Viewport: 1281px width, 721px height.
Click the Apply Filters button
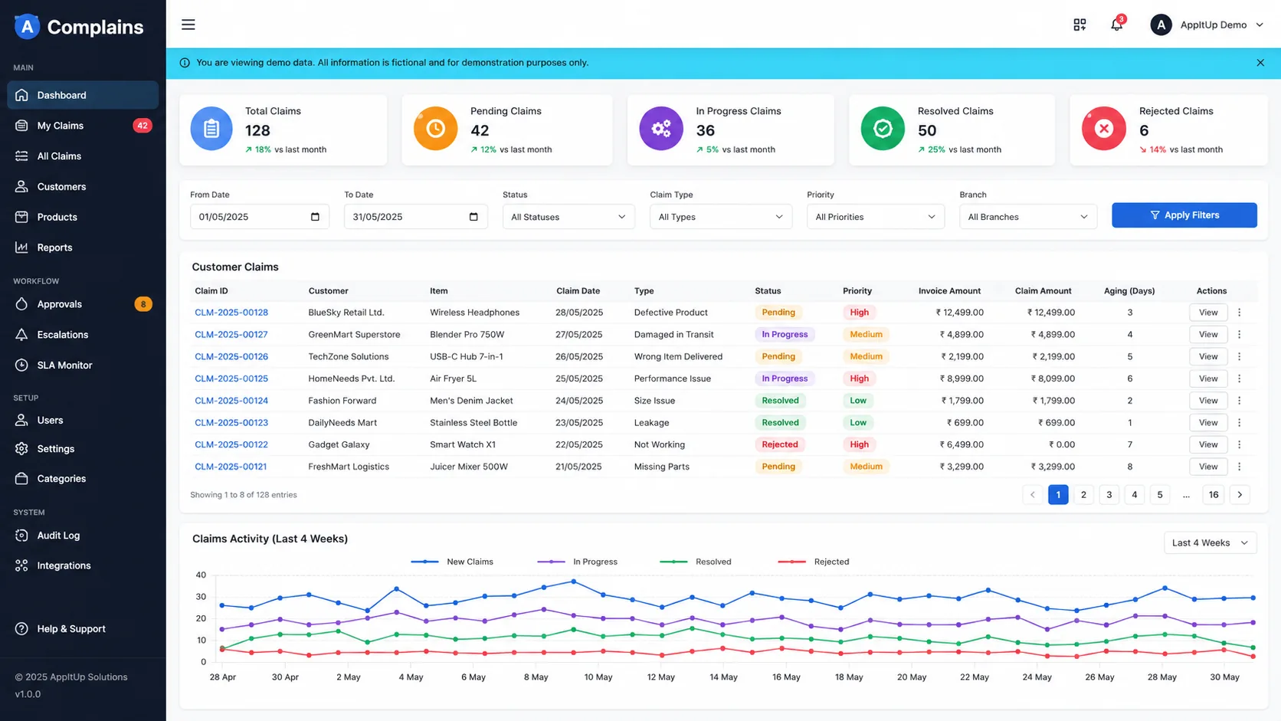pos(1184,215)
